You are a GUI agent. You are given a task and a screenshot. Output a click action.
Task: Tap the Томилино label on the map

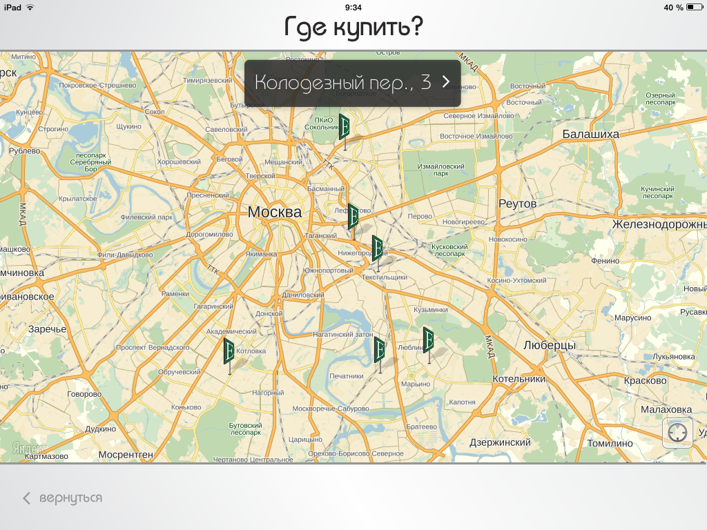tap(610, 444)
